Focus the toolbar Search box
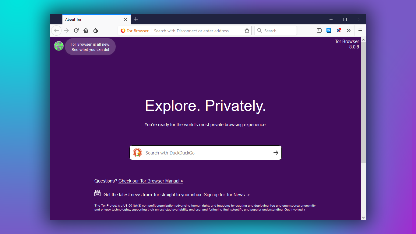 (276, 30)
